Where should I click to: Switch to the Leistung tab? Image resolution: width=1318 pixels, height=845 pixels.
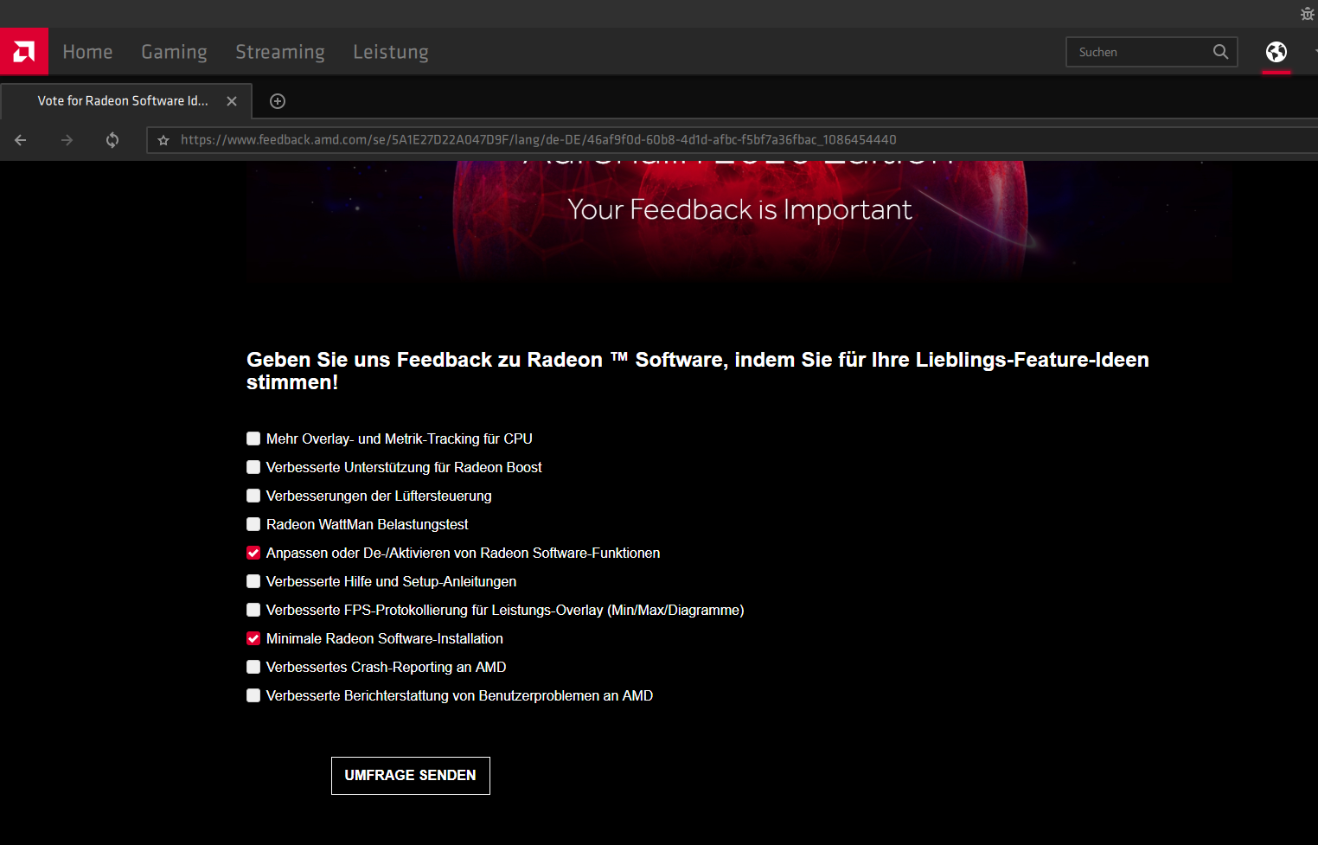pos(391,52)
